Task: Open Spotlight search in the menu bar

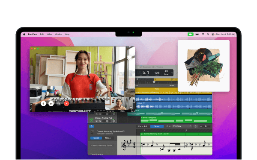Action: [208, 34]
